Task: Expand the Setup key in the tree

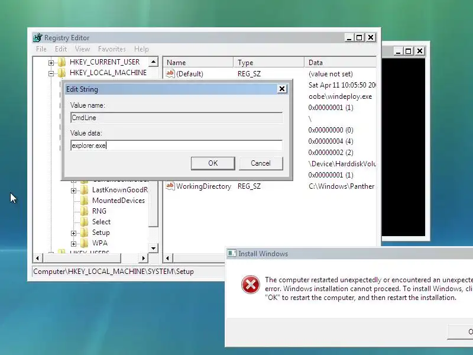Action: coord(73,233)
